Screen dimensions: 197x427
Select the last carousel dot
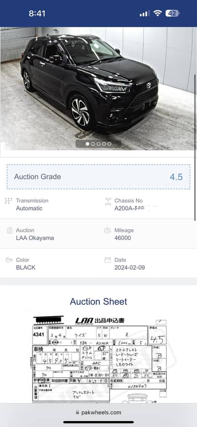109,144
